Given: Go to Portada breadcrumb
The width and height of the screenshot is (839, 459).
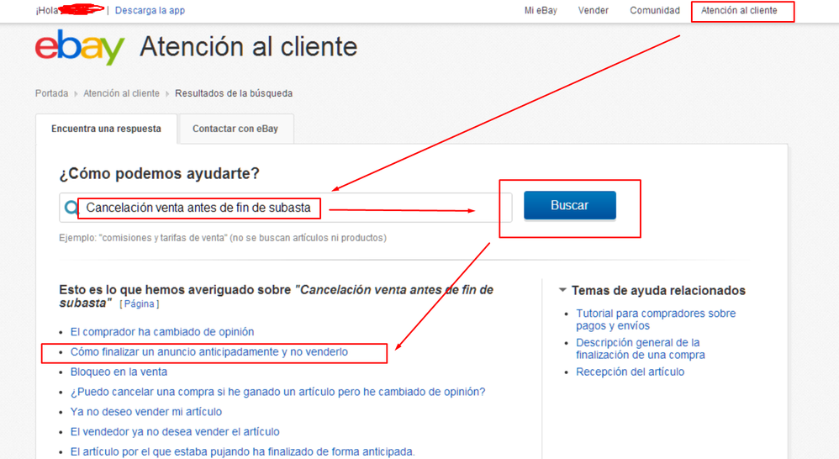Looking at the screenshot, I should coord(51,93).
